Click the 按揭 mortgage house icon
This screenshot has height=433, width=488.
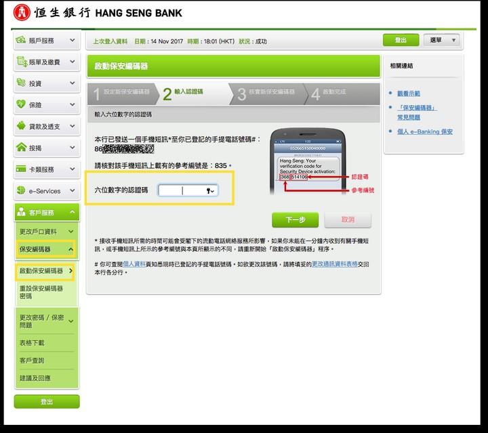[x=22, y=148]
